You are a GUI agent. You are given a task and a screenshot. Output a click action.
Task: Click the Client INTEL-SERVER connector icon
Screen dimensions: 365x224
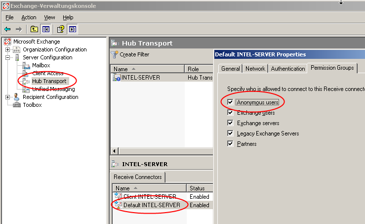[x=118, y=196]
